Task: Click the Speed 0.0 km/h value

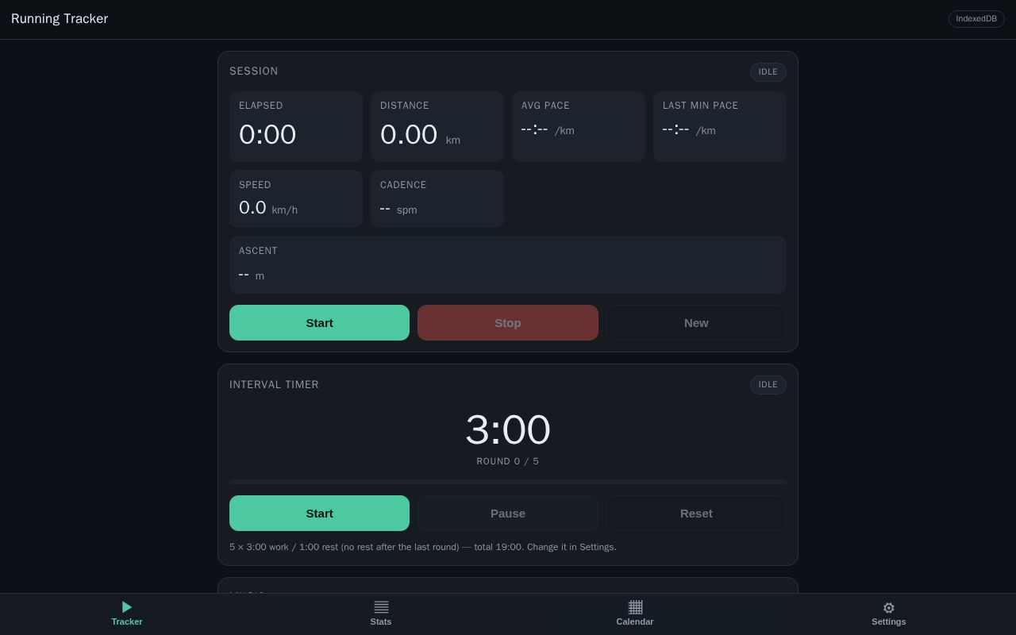Action: [268, 208]
